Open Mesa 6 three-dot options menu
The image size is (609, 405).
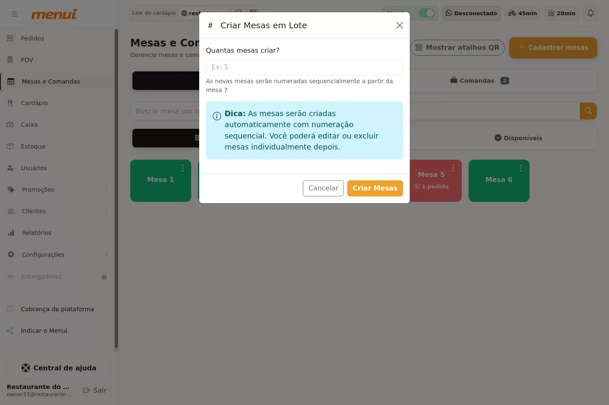click(x=521, y=168)
